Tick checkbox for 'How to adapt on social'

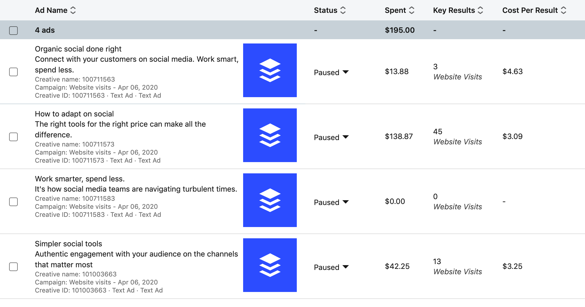(13, 137)
